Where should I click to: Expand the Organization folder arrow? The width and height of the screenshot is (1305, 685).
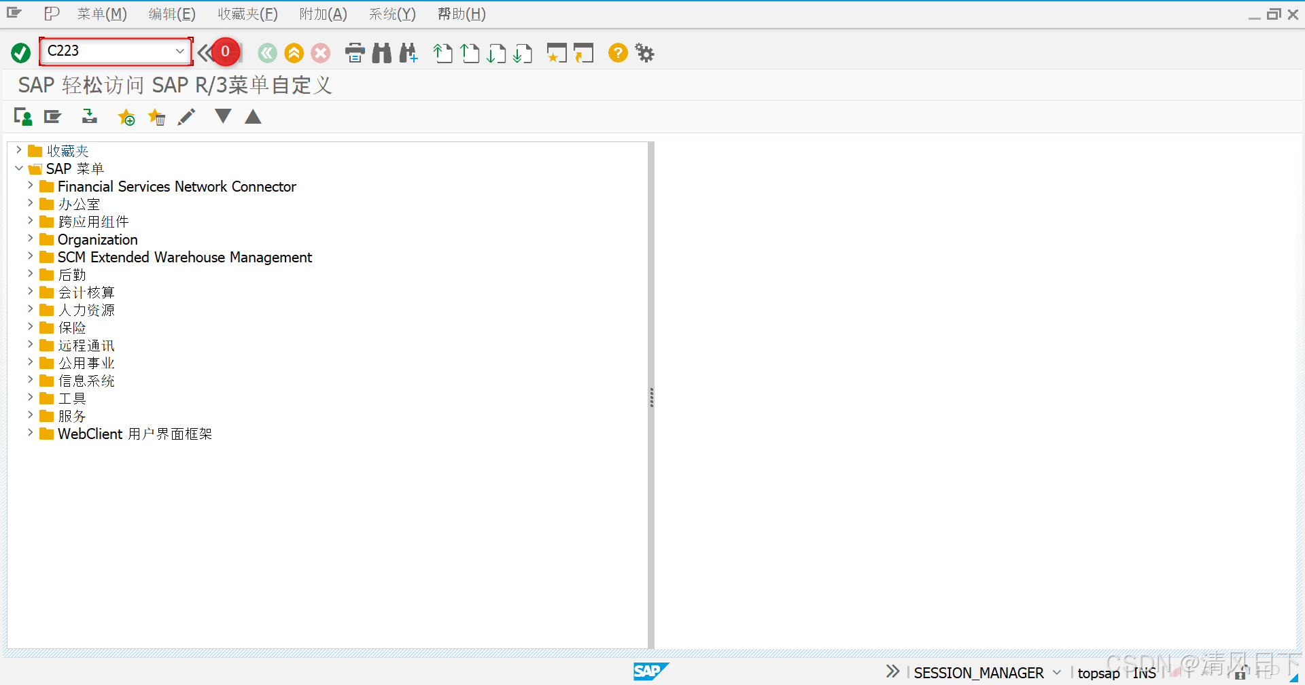(31, 239)
